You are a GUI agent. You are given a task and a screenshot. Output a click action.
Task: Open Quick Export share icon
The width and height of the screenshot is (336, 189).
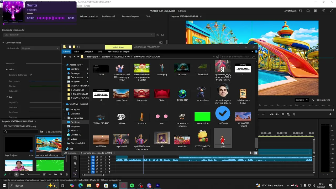(308, 11)
